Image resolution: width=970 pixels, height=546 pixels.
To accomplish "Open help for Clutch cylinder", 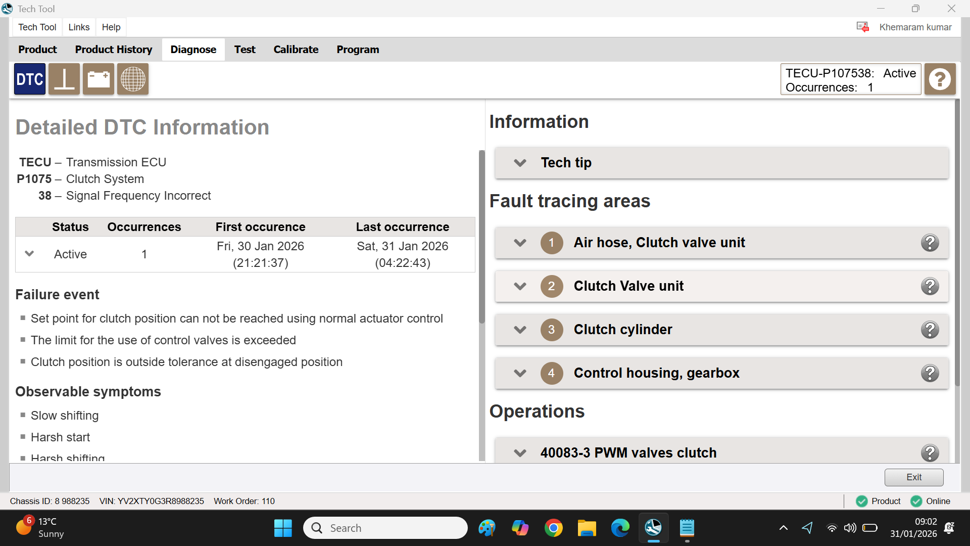I will click(x=930, y=330).
